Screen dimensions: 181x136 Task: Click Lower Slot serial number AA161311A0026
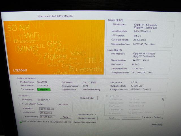141,60
